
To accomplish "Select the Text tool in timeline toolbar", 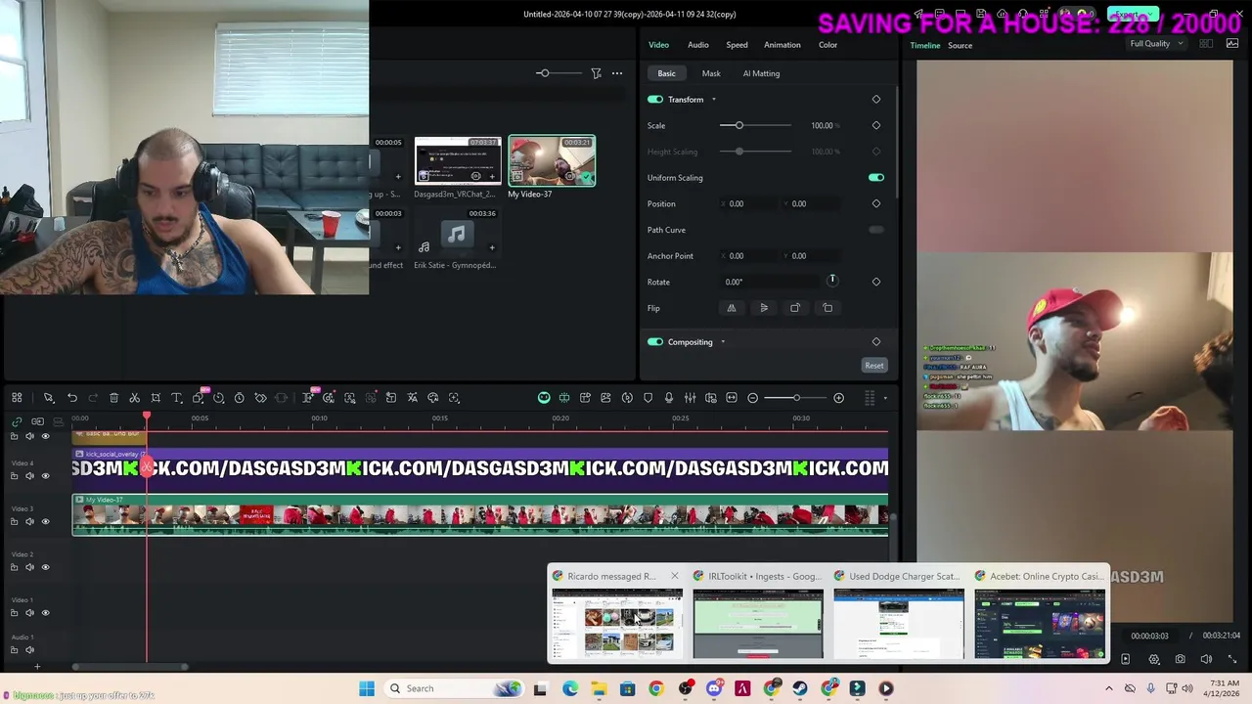I will coord(177,398).
